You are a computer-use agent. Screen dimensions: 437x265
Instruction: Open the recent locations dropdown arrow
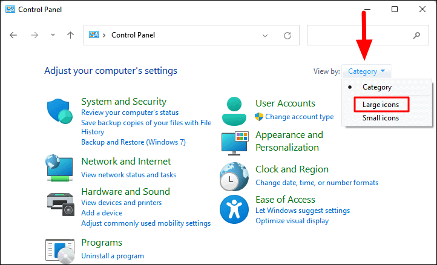[53, 35]
